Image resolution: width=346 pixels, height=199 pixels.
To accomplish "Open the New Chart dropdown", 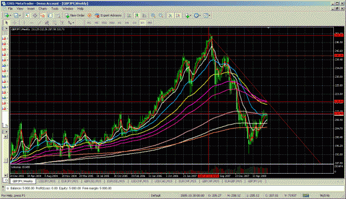I will point(7,15).
